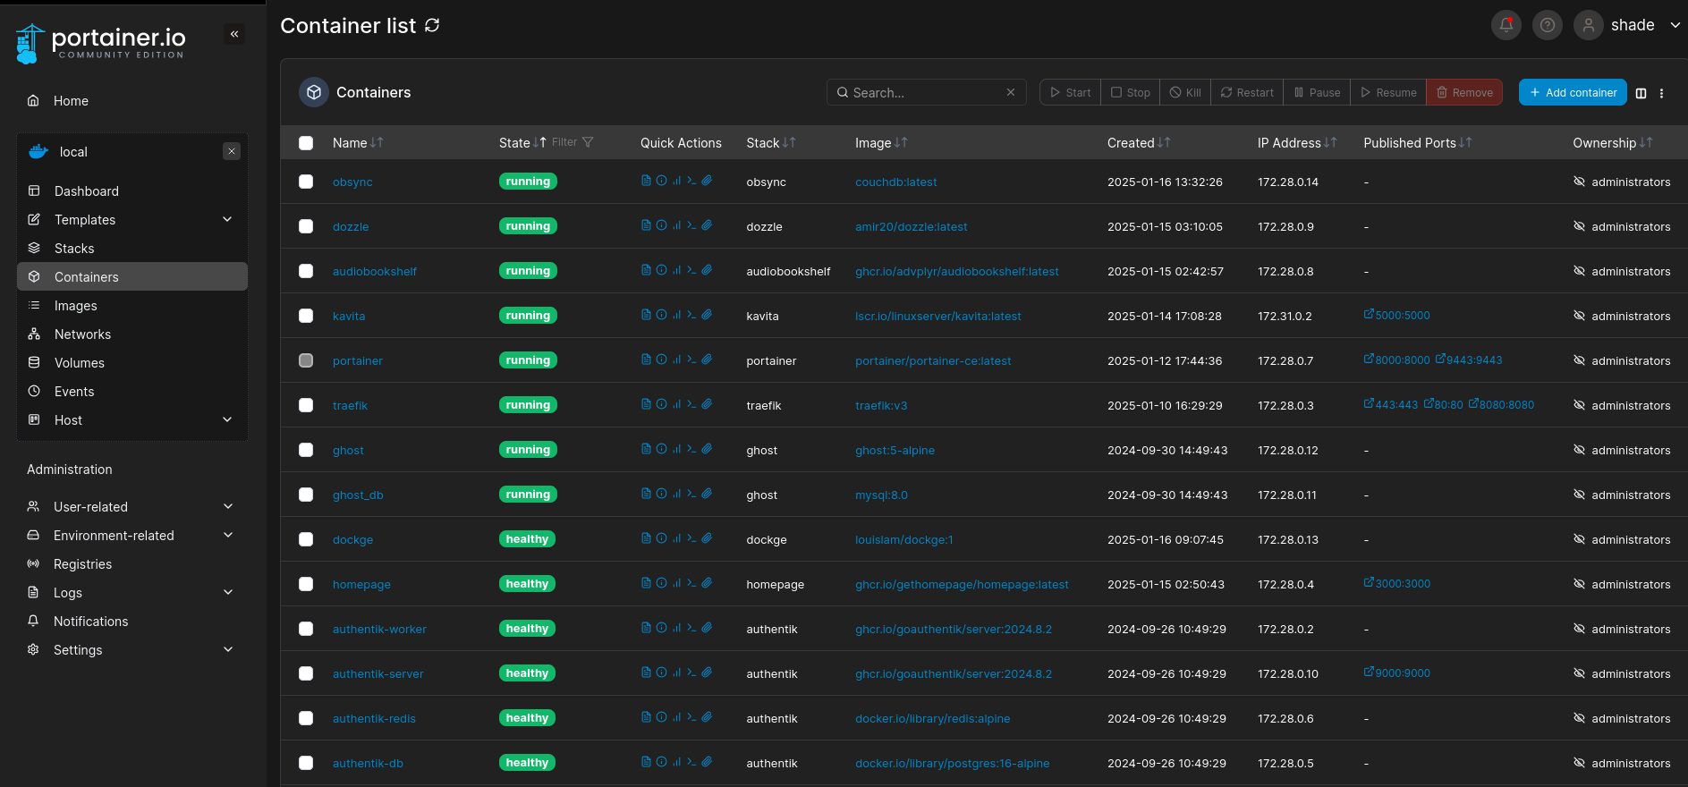
Task: Sort the table by IP Address column
Action: (1297, 143)
